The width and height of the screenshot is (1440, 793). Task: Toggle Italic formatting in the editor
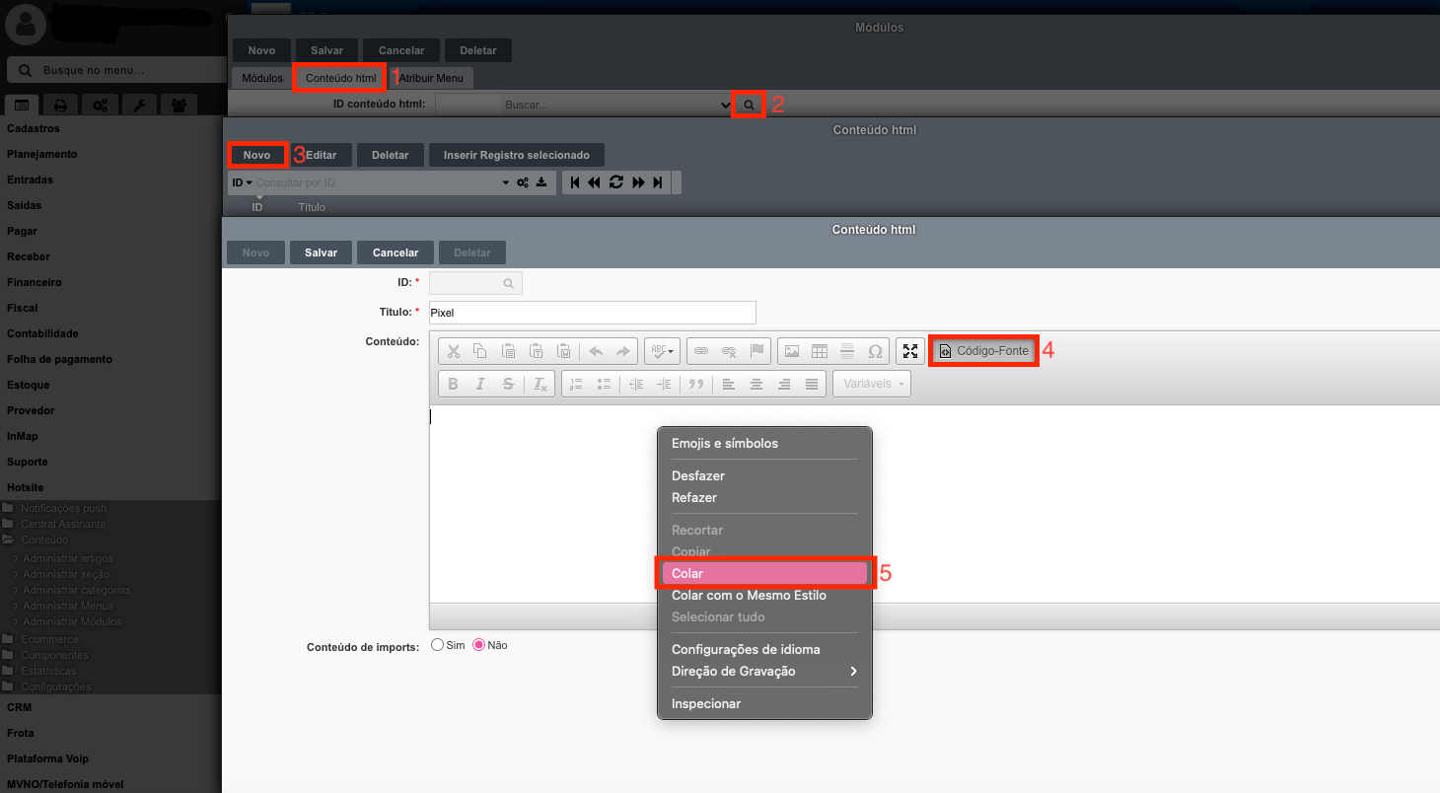(x=480, y=384)
